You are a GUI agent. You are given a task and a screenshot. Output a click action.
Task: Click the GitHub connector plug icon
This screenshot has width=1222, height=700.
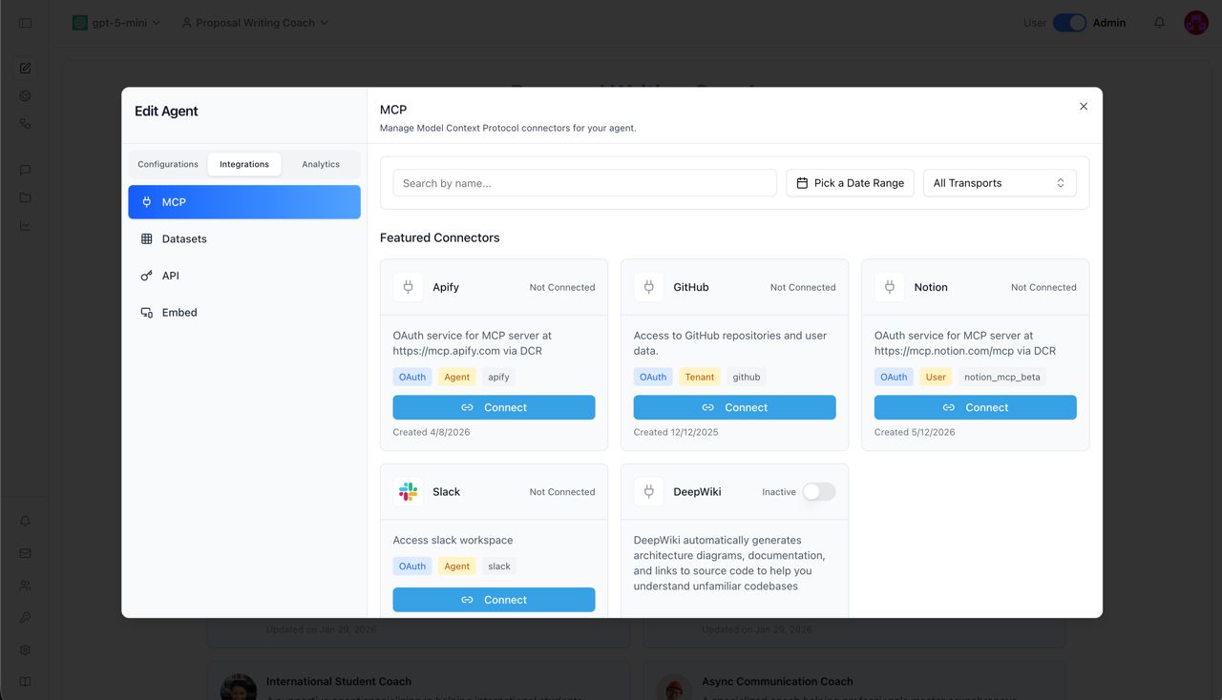(x=649, y=287)
